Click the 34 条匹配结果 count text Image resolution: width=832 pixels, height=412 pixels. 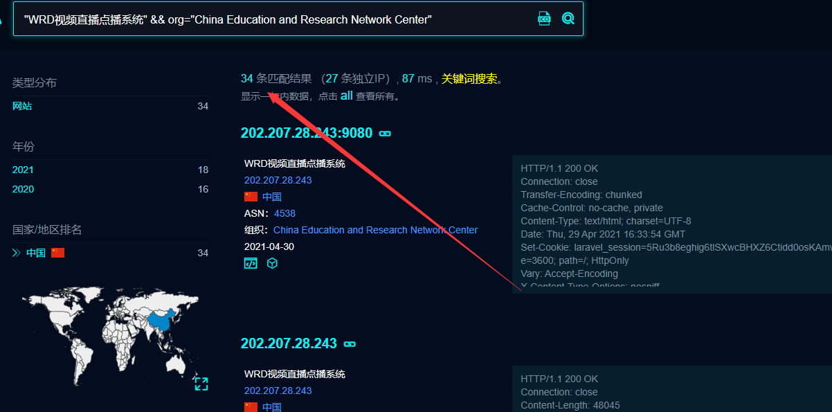(x=277, y=79)
